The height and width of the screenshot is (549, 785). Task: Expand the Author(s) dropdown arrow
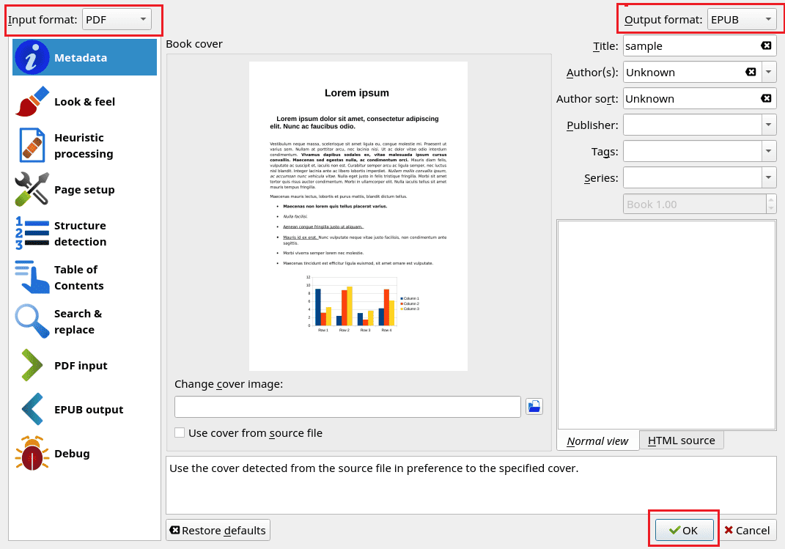pyautogui.click(x=768, y=72)
